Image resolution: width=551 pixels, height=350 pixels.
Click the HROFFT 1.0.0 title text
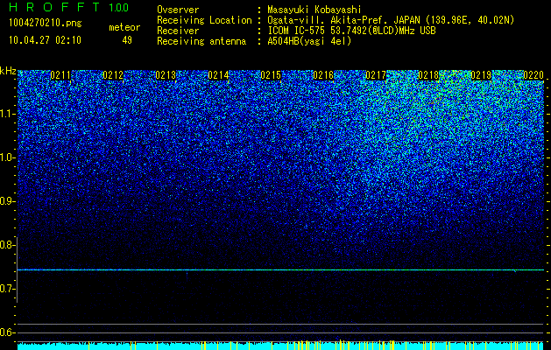click(69, 7)
